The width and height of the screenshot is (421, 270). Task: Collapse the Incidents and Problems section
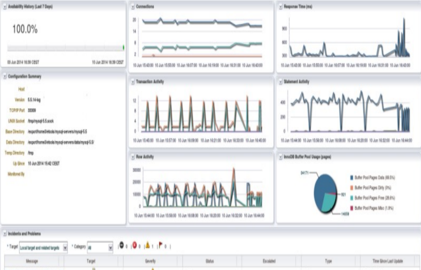tap(5, 234)
